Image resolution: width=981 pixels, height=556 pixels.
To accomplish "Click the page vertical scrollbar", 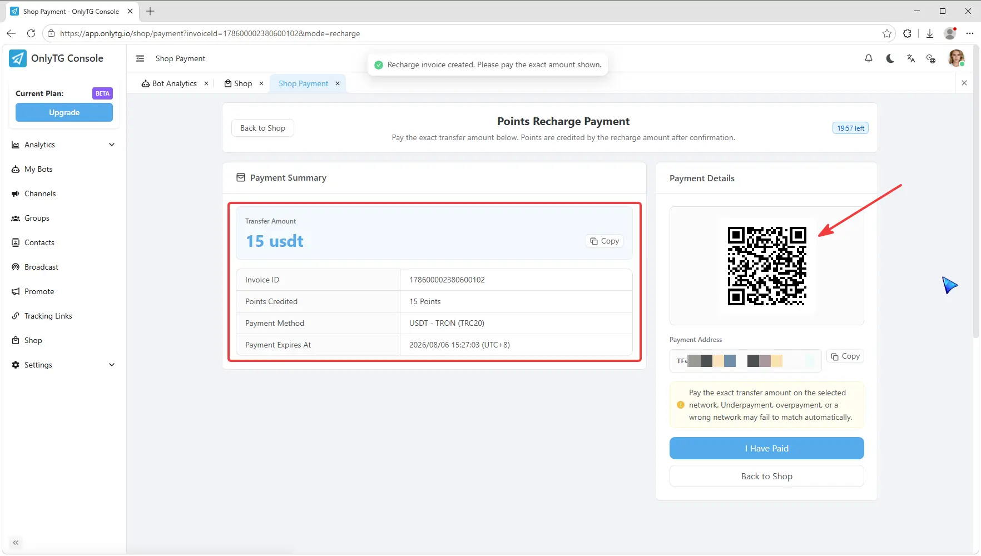I will tap(976, 192).
